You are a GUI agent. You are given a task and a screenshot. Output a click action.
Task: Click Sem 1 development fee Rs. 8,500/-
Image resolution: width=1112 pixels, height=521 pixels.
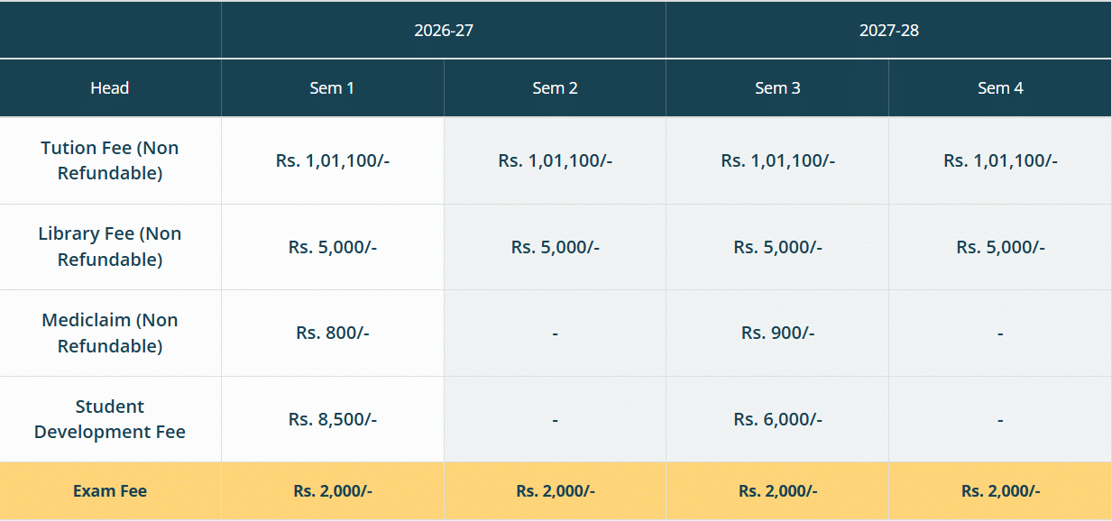[x=333, y=419]
